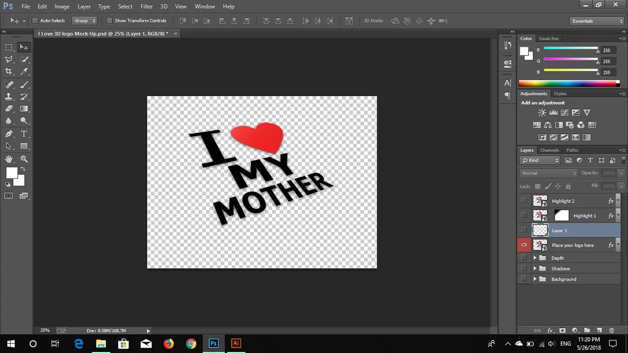628x353 pixels.
Task: Delete layer using trash icon
Action: click(x=611, y=330)
